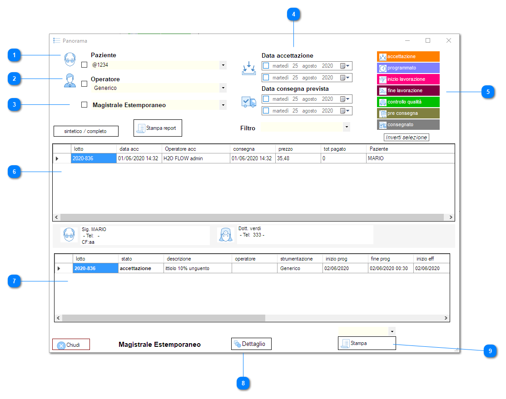506x399 pixels.
Task: Maximize the Panorama window
Action: [x=428, y=40]
